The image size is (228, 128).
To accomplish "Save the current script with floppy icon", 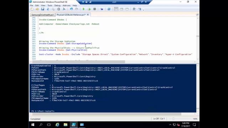I will [43, 9].
